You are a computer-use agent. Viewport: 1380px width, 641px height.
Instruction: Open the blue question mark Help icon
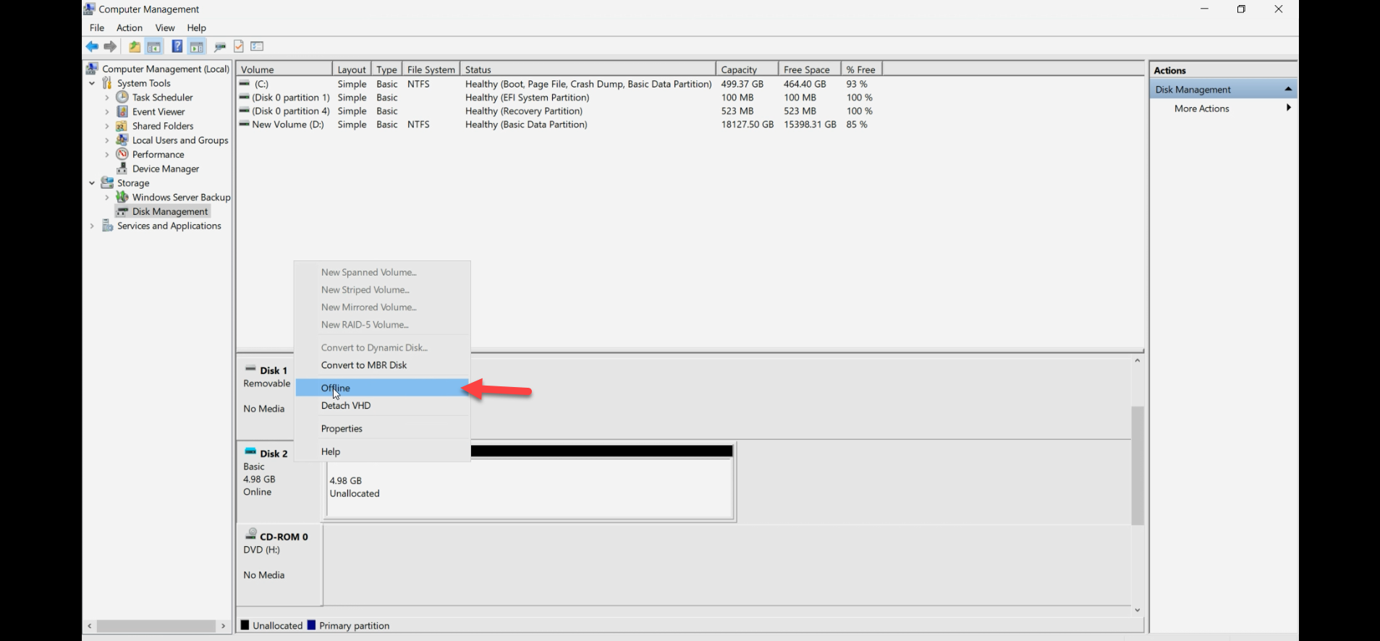[x=177, y=46]
